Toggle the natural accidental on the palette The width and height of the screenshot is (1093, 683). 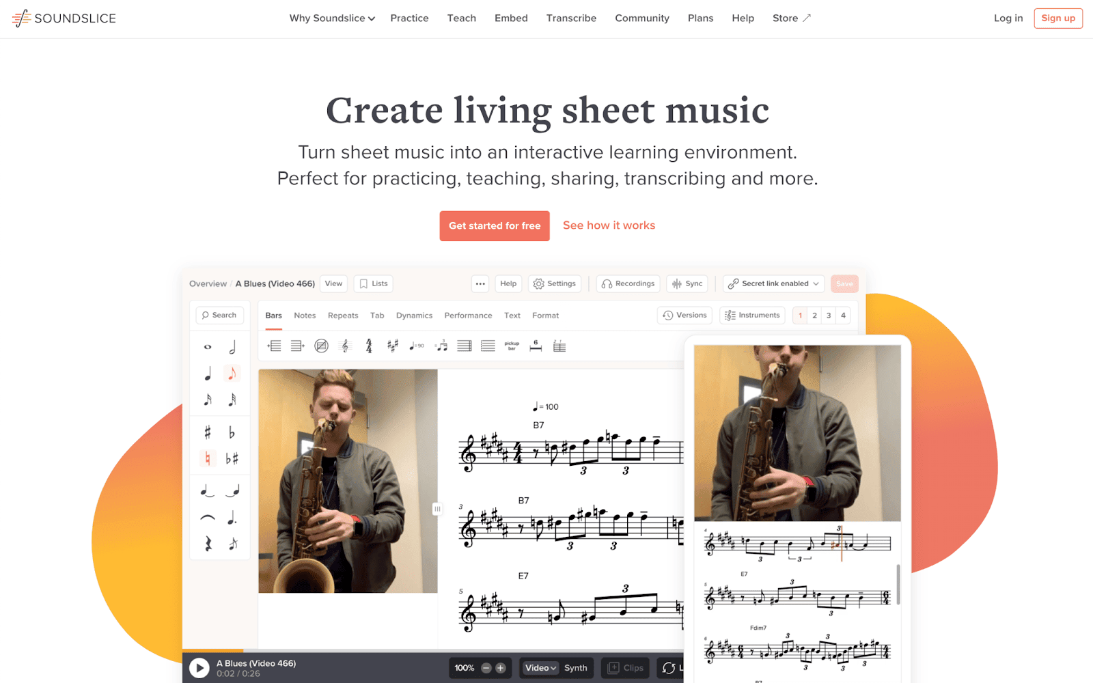[208, 458]
